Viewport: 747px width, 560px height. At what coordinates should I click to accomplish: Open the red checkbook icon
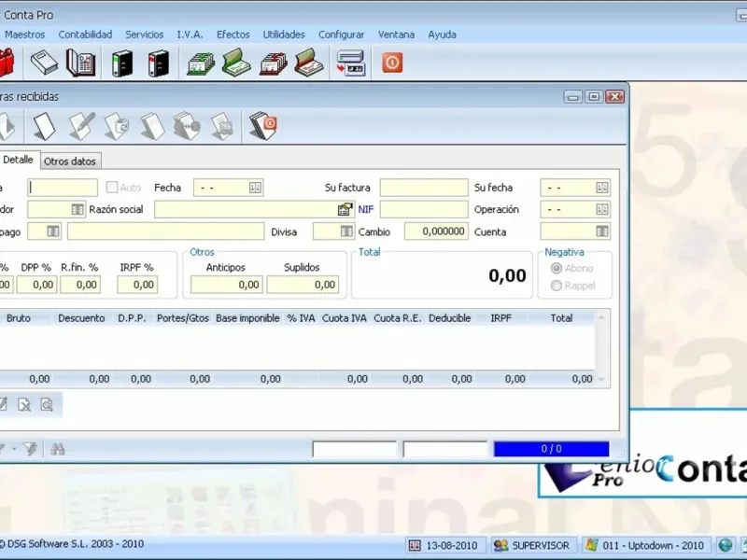point(309,63)
